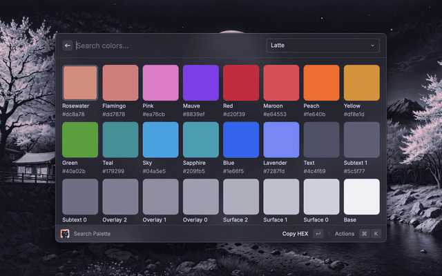
Task: Pick the Green color swatch
Action: [x=80, y=140]
